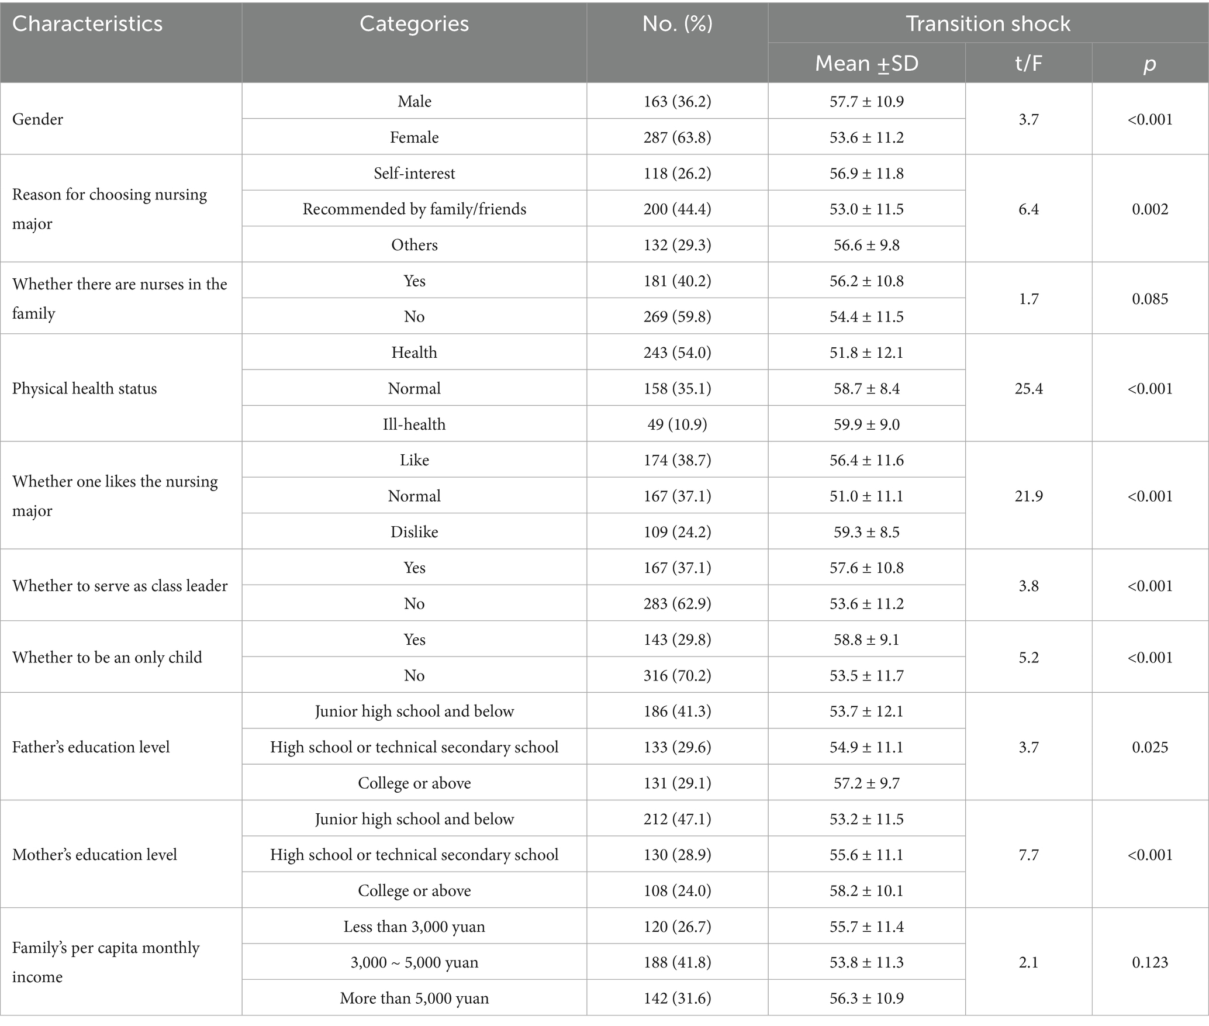Click the Dislike category cell
This screenshot has width=1209, height=1026.
click(414, 532)
